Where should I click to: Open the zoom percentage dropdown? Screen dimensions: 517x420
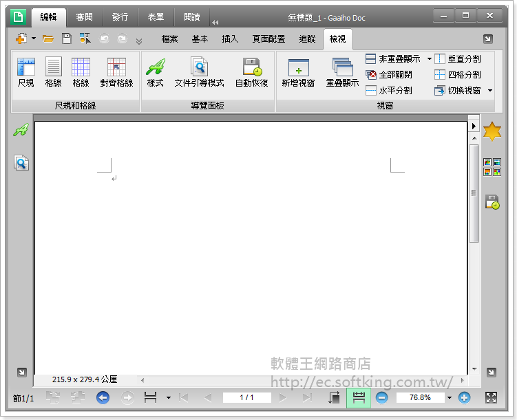[450, 397]
